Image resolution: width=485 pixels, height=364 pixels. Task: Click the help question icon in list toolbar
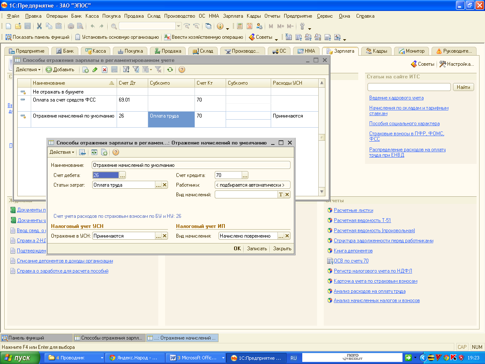pos(182,70)
